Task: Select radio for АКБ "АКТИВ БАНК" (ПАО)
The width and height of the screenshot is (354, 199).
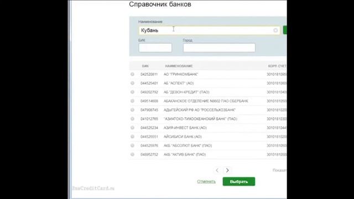Action: pos(133,155)
